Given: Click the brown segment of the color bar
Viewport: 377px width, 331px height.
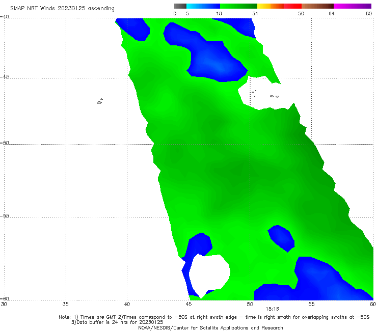Looking at the screenshot, I should pyautogui.click(x=317, y=6).
